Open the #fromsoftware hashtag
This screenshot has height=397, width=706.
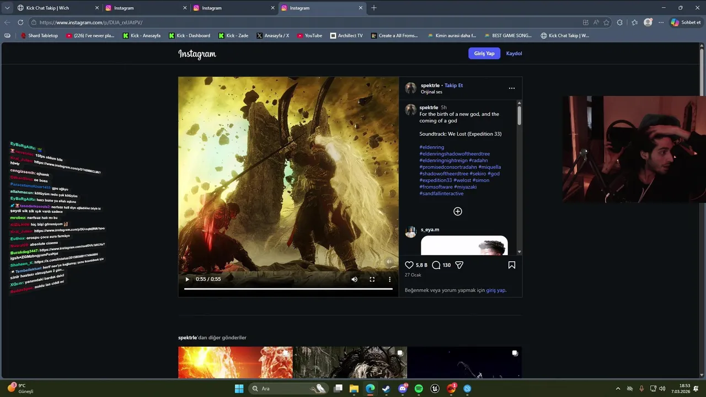(436, 187)
